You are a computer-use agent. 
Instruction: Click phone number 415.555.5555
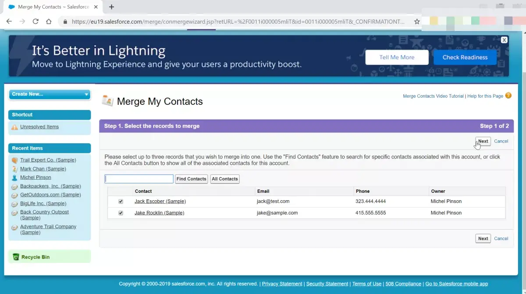pos(370,213)
